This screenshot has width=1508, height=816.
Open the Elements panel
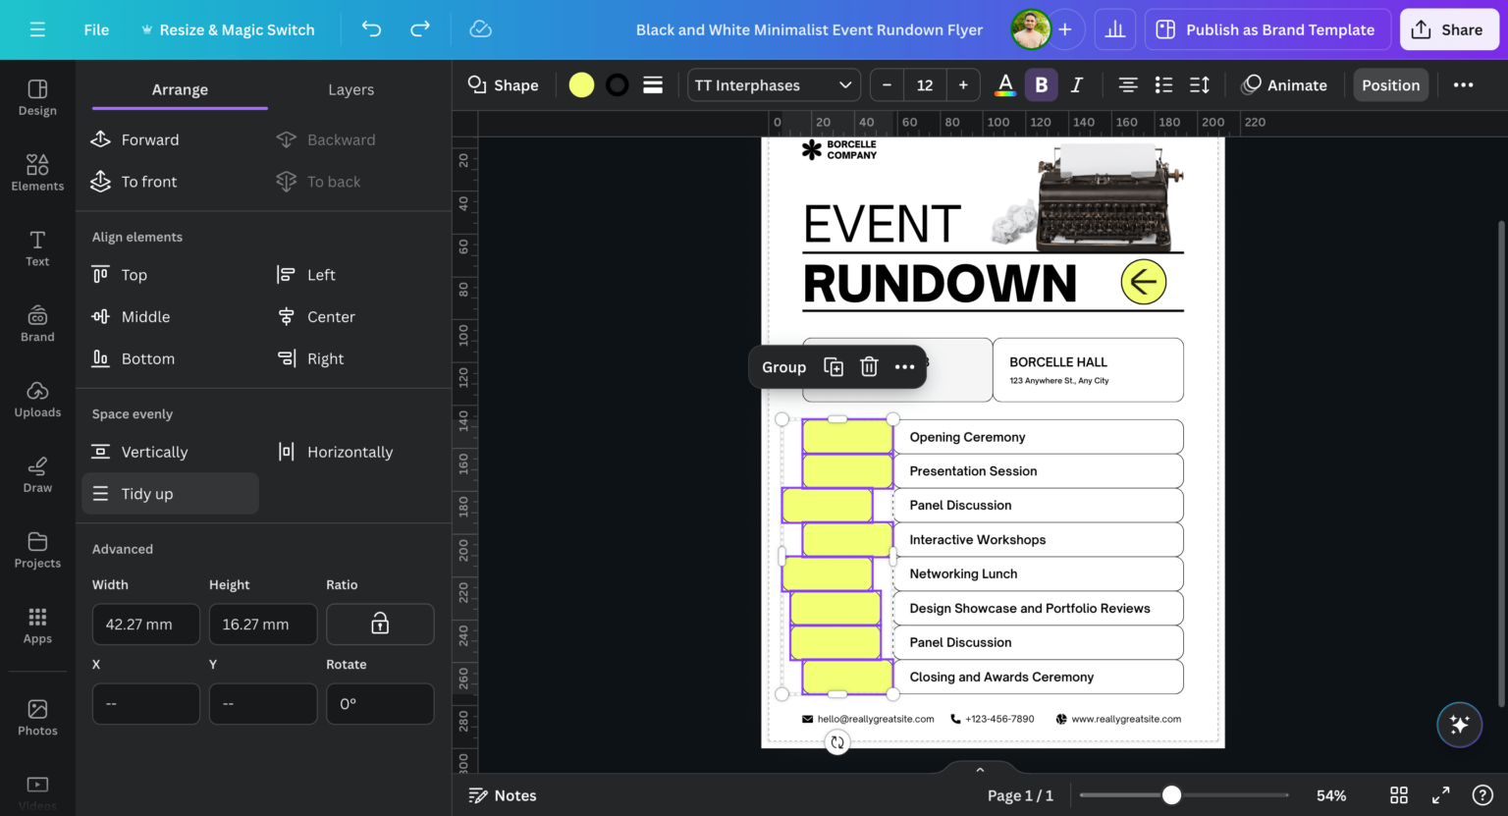[36, 173]
